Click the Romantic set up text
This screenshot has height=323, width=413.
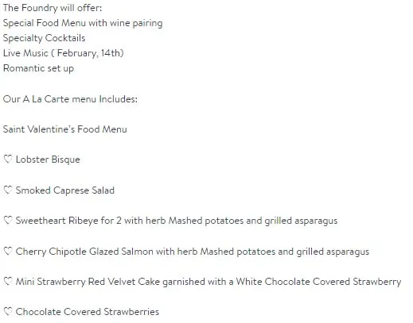38,68
